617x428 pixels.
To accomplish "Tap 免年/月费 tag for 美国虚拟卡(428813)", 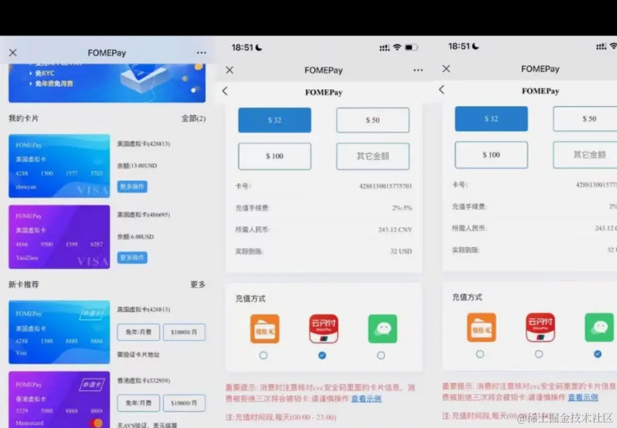I will [x=138, y=332].
